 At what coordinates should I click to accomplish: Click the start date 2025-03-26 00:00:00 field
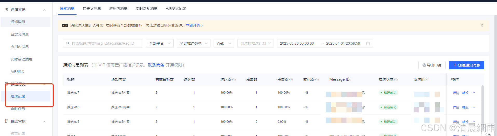pyautogui.click(x=297, y=43)
